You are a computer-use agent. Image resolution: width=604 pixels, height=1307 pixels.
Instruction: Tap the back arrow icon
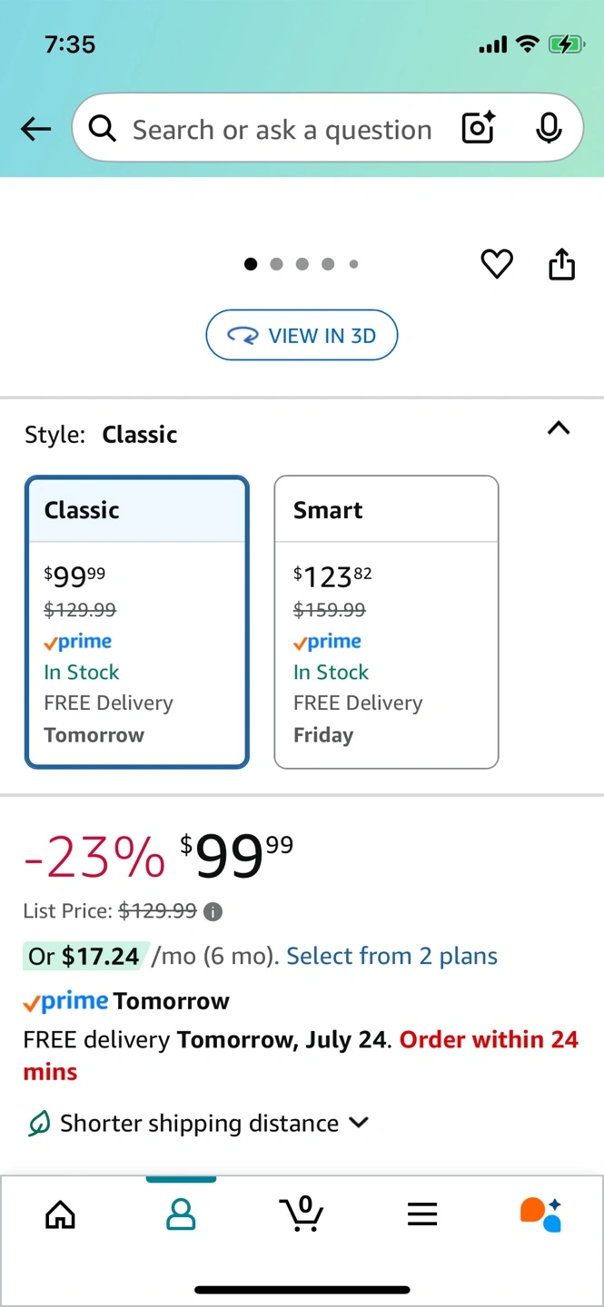(35, 130)
